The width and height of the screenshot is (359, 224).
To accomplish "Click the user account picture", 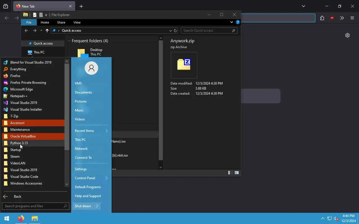I will tap(91, 68).
